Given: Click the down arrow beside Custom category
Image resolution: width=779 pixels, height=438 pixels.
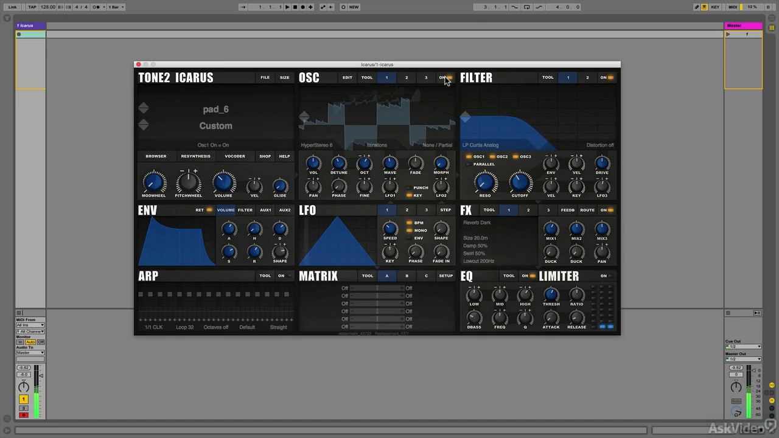Looking at the screenshot, I should 143,128.
